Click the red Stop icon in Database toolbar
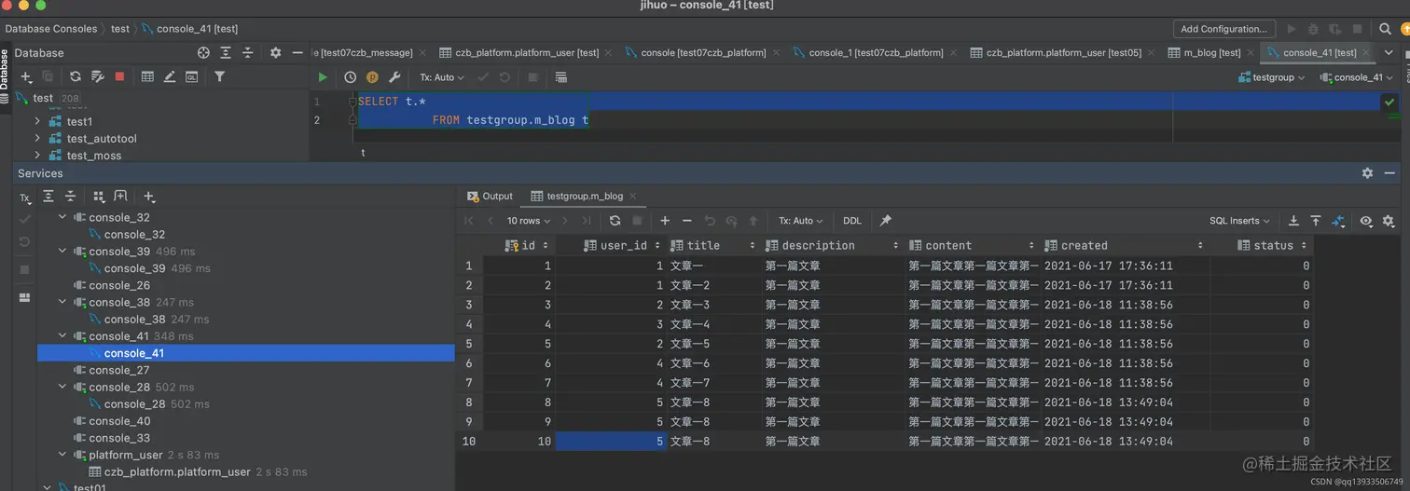The image size is (1410, 491). pyautogui.click(x=119, y=76)
